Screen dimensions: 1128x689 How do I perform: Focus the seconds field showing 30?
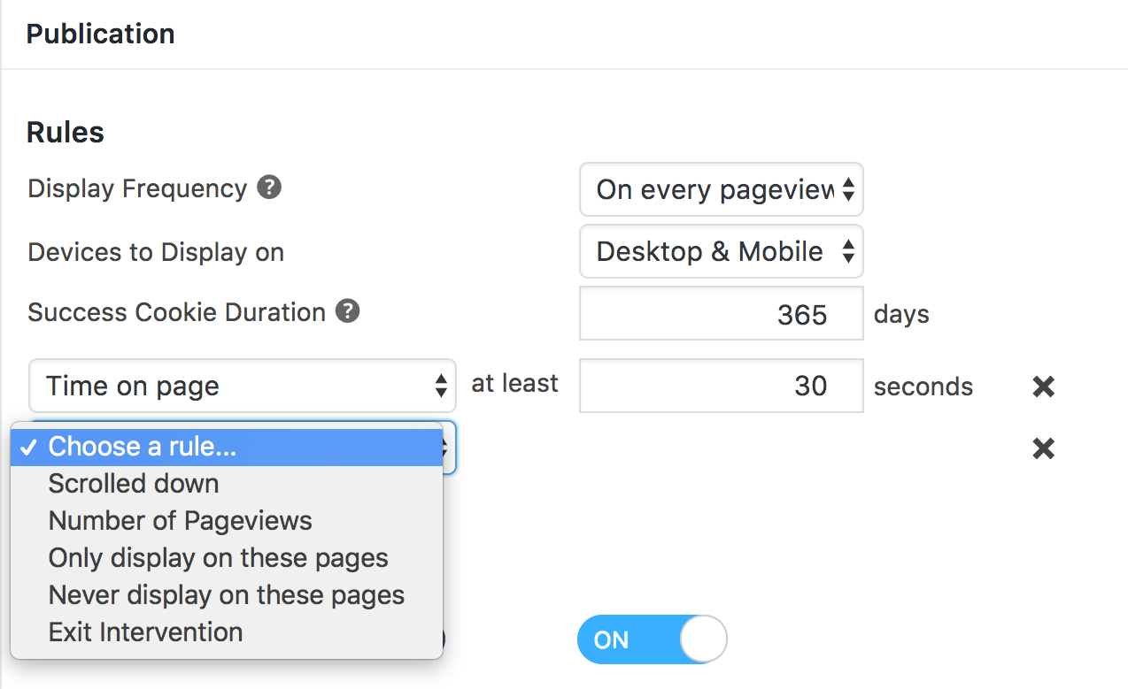click(x=721, y=386)
